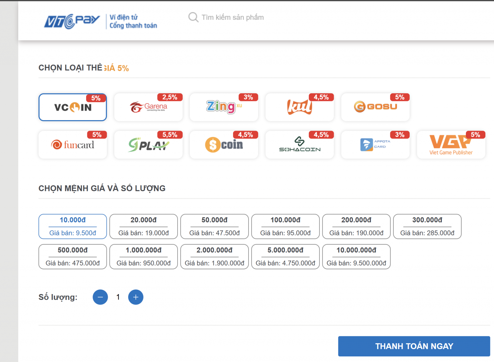Choose the Gplay card
Screen dimensions: 494x362
pos(148,145)
